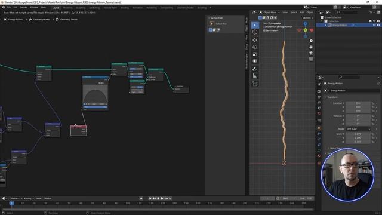Click the red X axis gizmo circle
This screenshot has height=215, width=382.
(312, 30)
